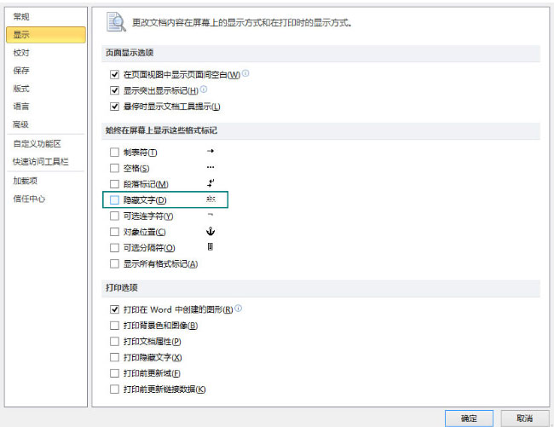Image resolution: width=554 pixels, height=427 pixels.
Task: Click the optional break symbol beside 可选分隔符
Action: point(211,247)
